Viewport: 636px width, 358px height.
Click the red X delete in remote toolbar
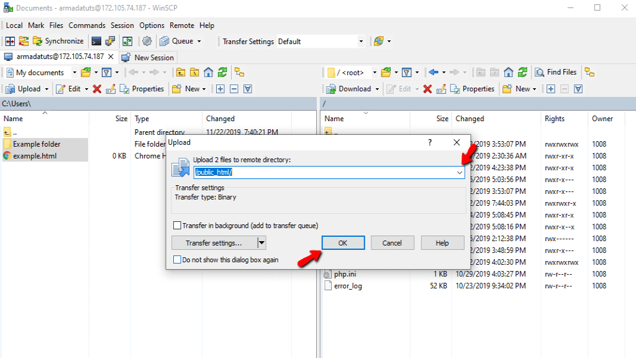[x=427, y=89]
